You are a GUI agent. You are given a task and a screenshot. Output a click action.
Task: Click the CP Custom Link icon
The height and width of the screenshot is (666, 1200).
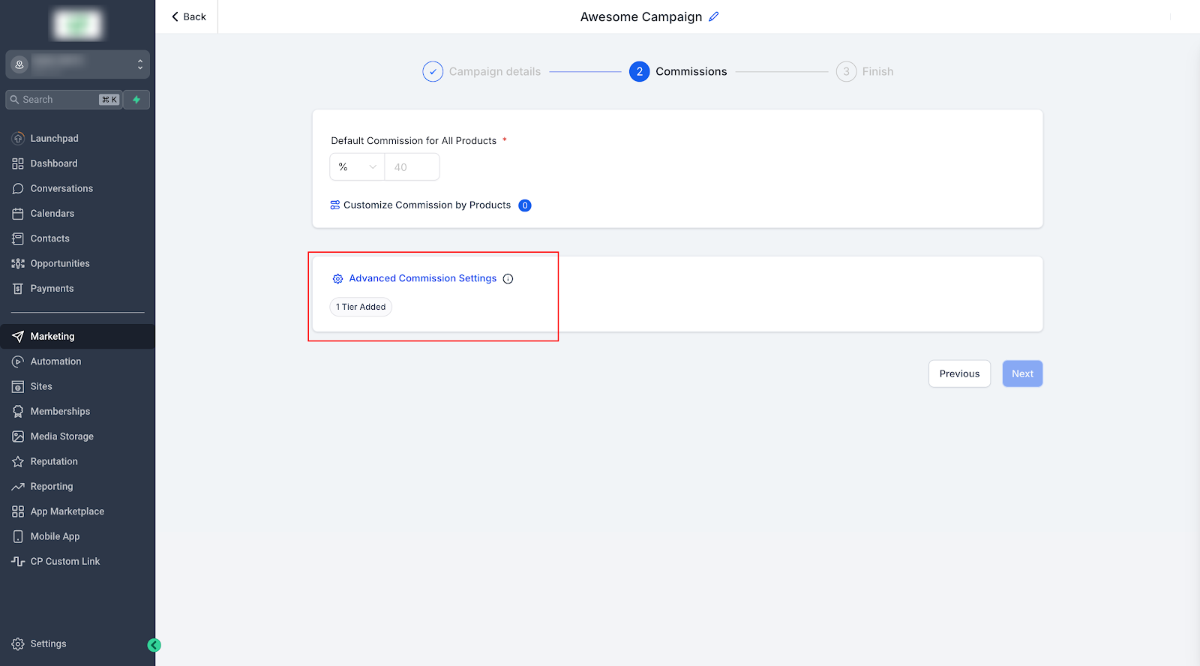pos(18,562)
